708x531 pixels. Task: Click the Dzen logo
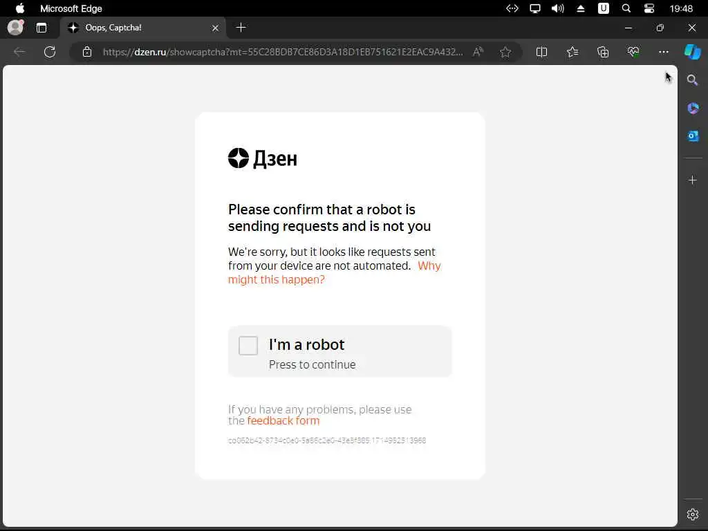(x=262, y=158)
